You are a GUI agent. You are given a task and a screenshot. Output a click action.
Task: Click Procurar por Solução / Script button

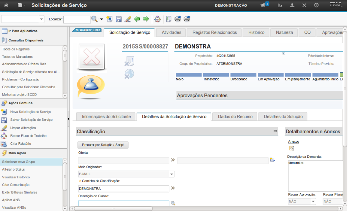103,145
